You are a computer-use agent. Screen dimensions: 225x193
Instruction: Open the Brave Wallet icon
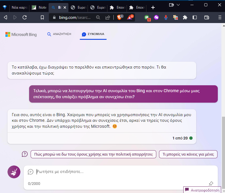click(x=206, y=17)
